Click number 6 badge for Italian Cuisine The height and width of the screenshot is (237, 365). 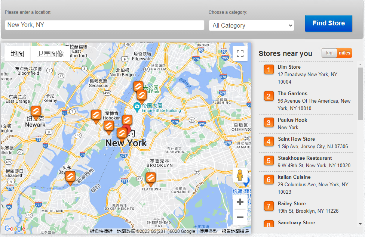click(269, 180)
